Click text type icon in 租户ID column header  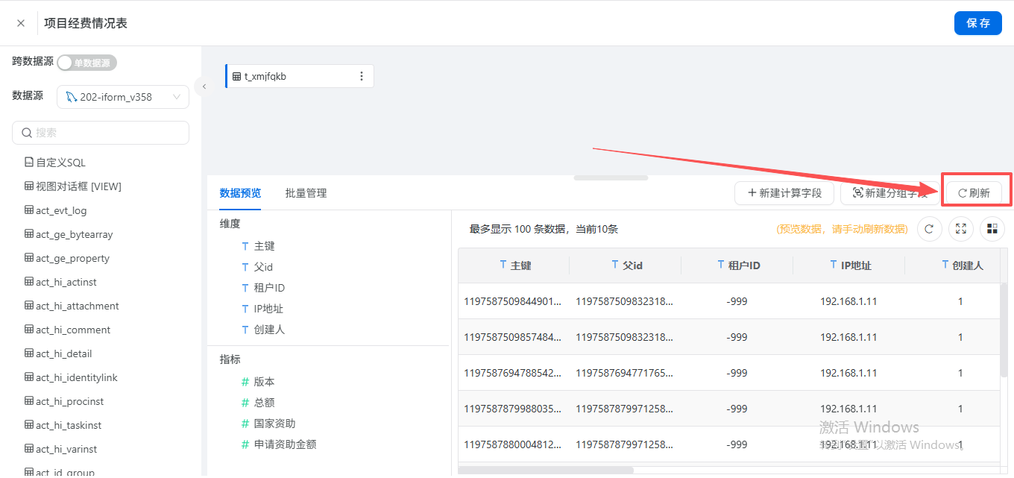(721, 265)
